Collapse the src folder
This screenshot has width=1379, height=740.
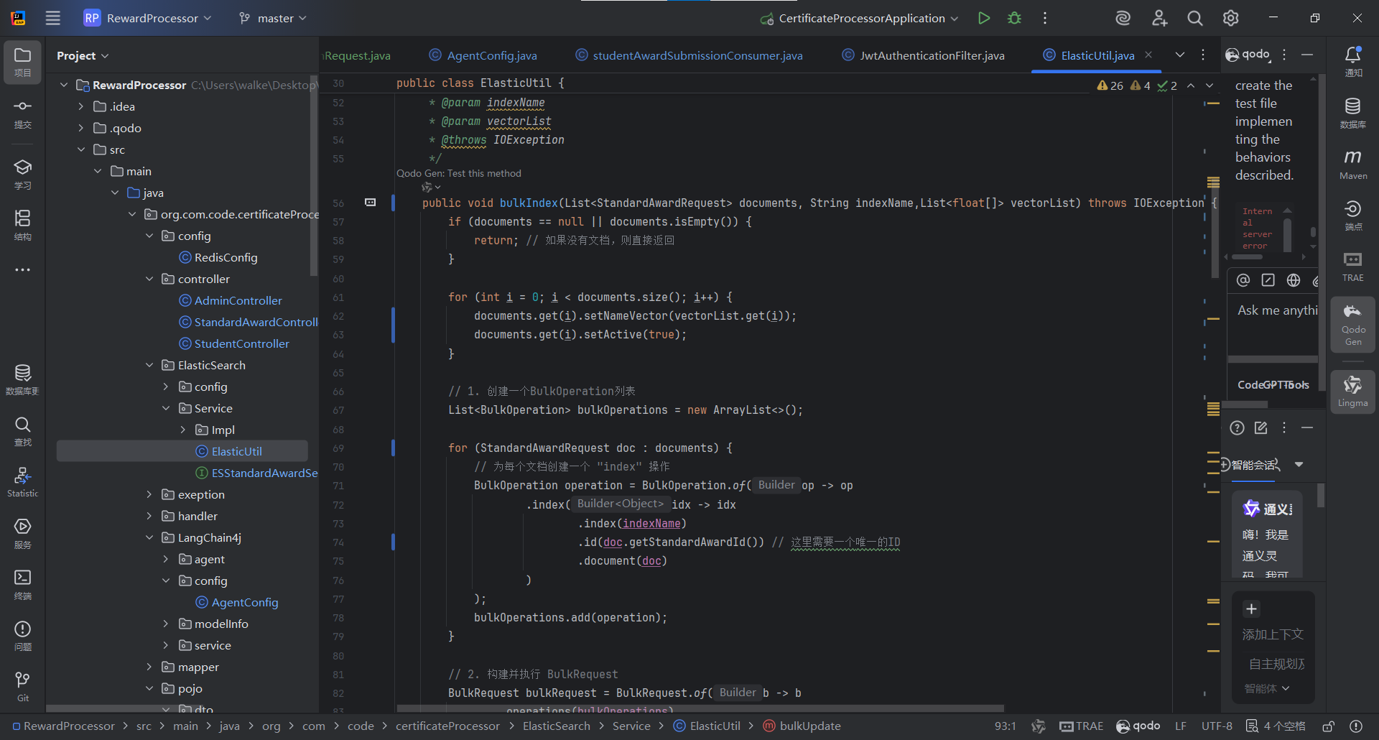(x=80, y=149)
